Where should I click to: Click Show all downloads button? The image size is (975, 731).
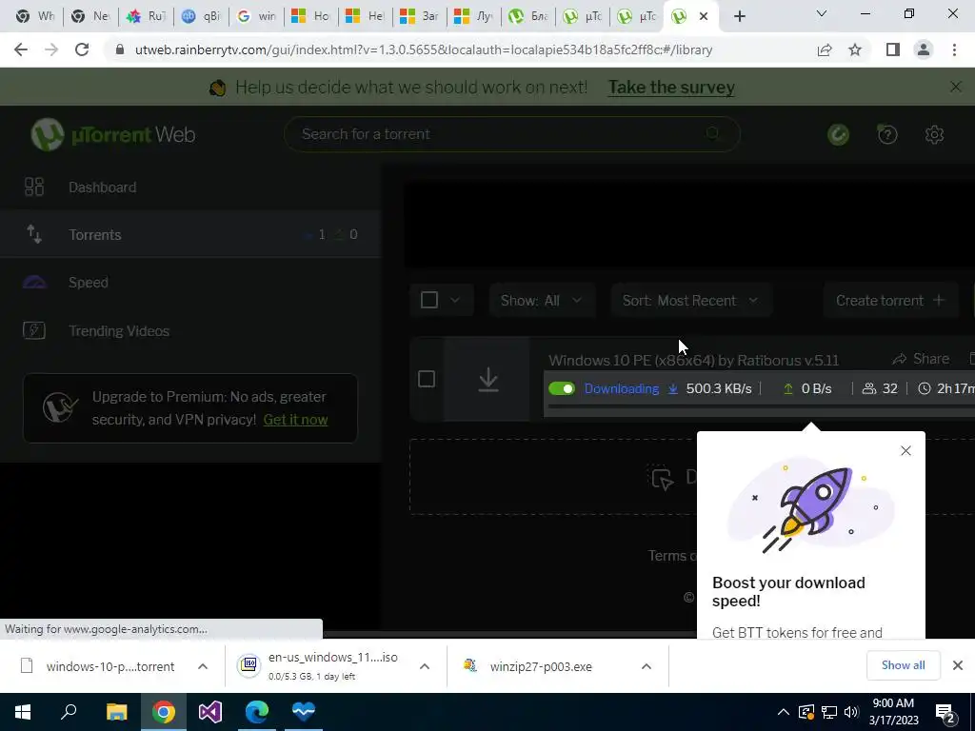coord(903,665)
